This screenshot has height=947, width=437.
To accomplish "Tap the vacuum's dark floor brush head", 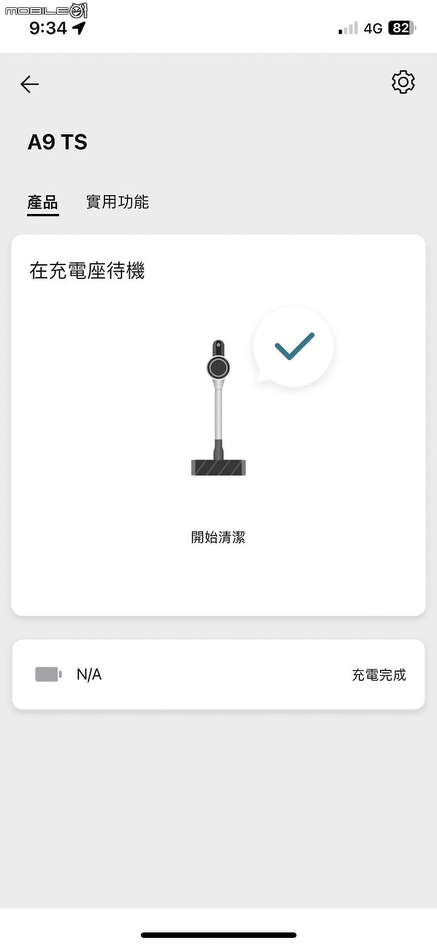I will click(218, 467).
